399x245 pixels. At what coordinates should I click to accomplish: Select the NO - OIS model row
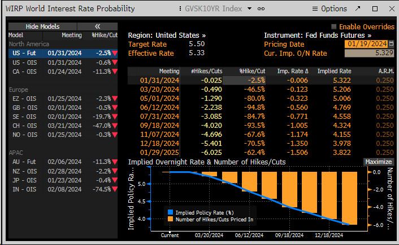pyautogui.click(x=63, y=135)
